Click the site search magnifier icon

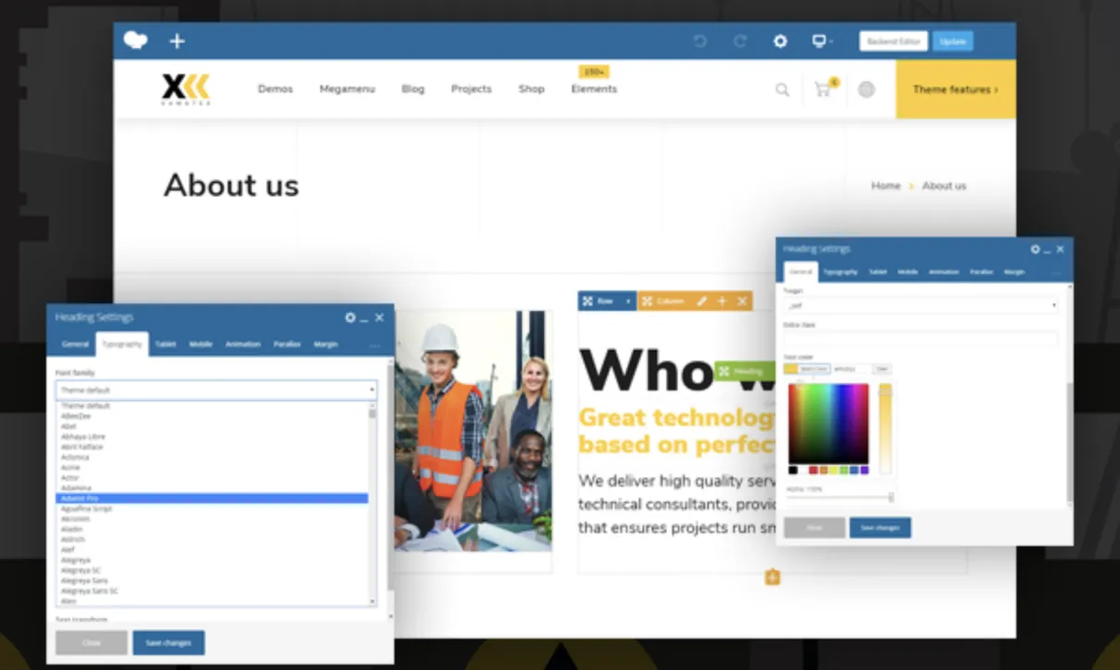click(x=782, y=90)
